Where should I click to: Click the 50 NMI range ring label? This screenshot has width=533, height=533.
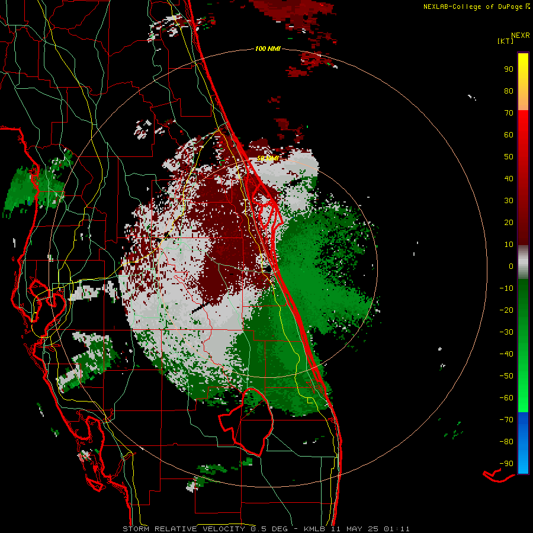[268, 158]
